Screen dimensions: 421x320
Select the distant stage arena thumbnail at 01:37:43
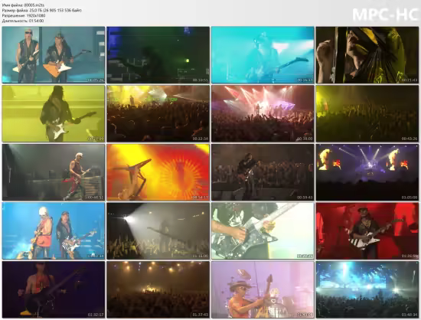[158, 289]
